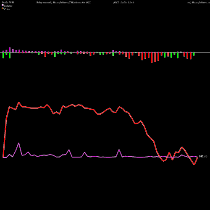
Task: Click the Price legend swatch
Action: point(3,9)
